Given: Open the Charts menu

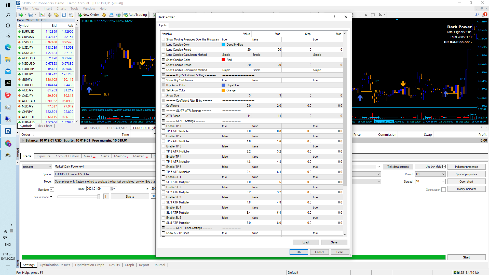Looking at the screenshot, I should tap(61, 8).
